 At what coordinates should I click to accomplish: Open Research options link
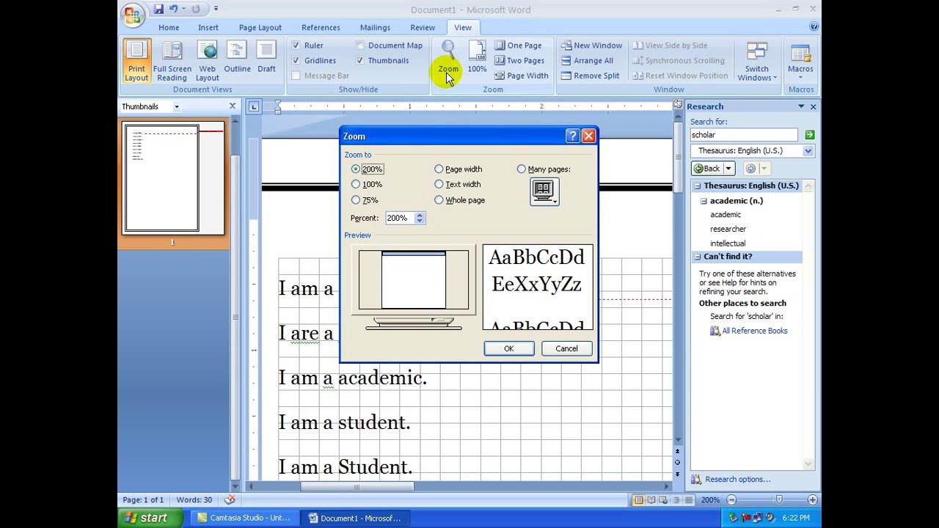(737, 480)
